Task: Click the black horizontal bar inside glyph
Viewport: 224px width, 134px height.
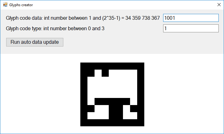Action: click(x=112, y=101)
